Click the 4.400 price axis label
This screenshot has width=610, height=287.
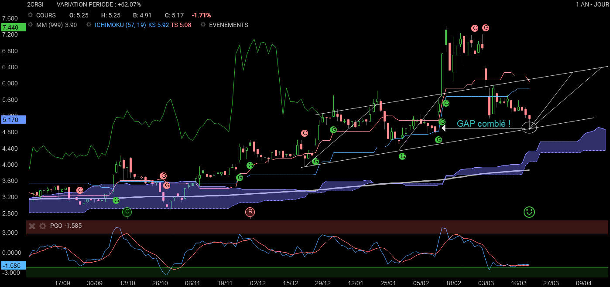click(10, 149)
